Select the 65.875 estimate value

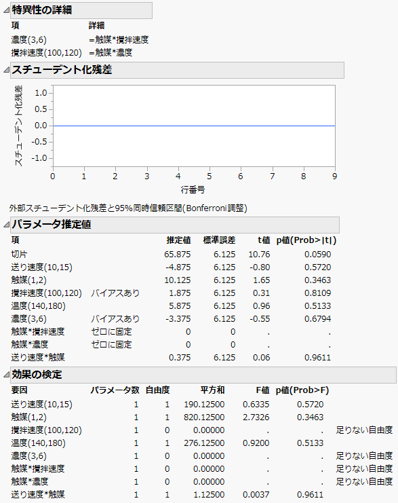[x=177, y=255]
